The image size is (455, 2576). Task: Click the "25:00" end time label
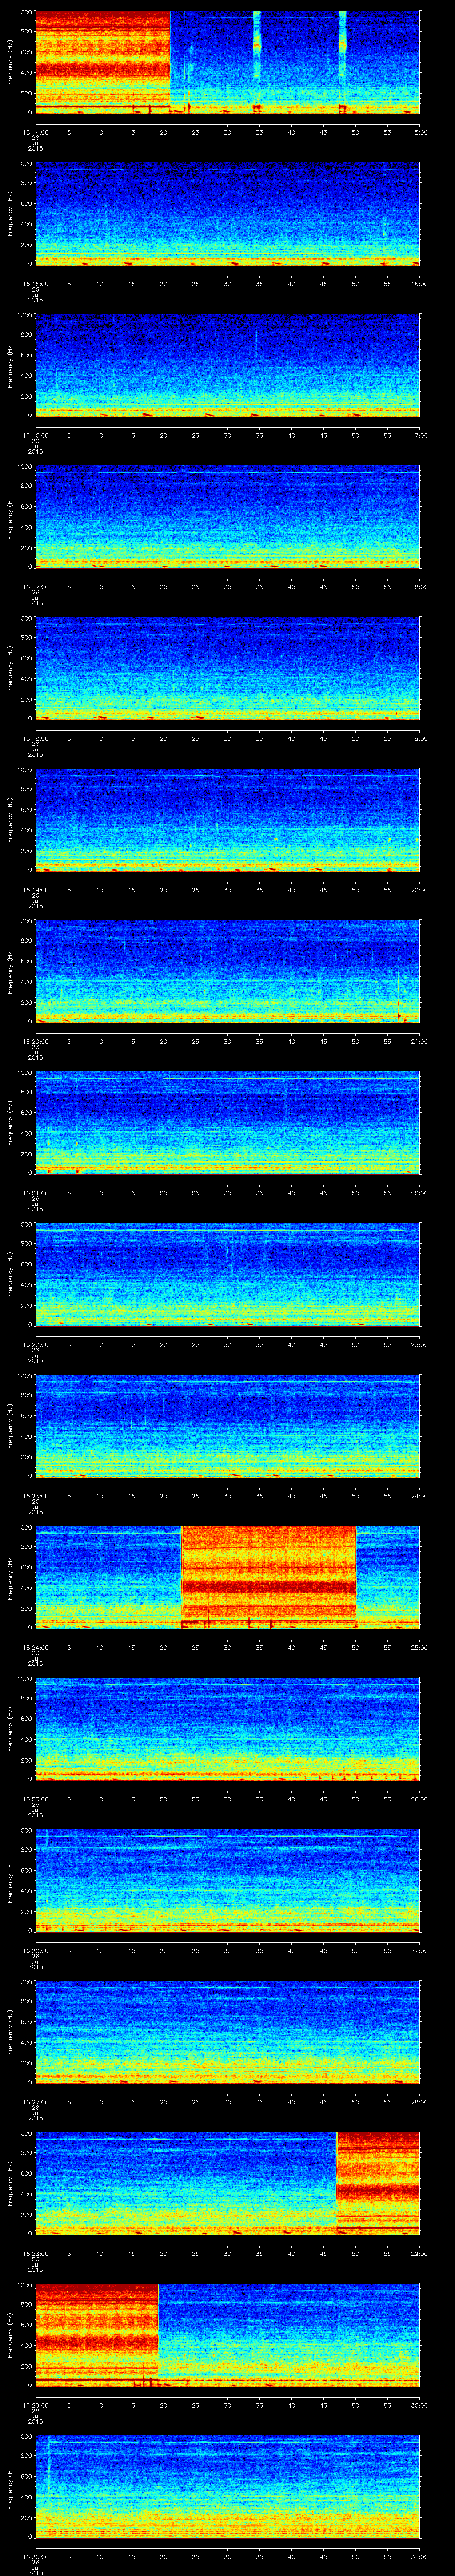419,1647
